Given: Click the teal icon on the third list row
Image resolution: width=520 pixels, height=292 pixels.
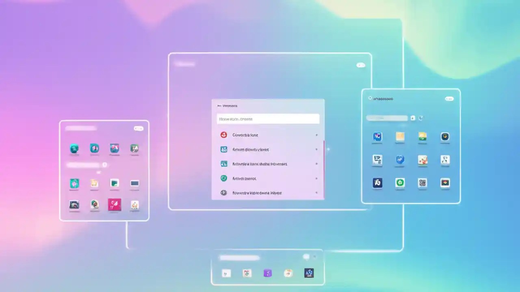Looking at the screenshot, I should 223,164.
